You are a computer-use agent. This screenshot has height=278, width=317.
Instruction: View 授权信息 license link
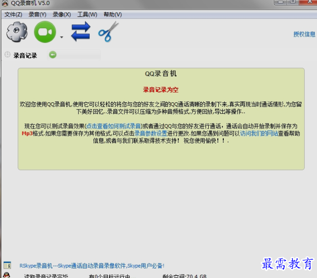pyautogui.click(x=304, y=34)
